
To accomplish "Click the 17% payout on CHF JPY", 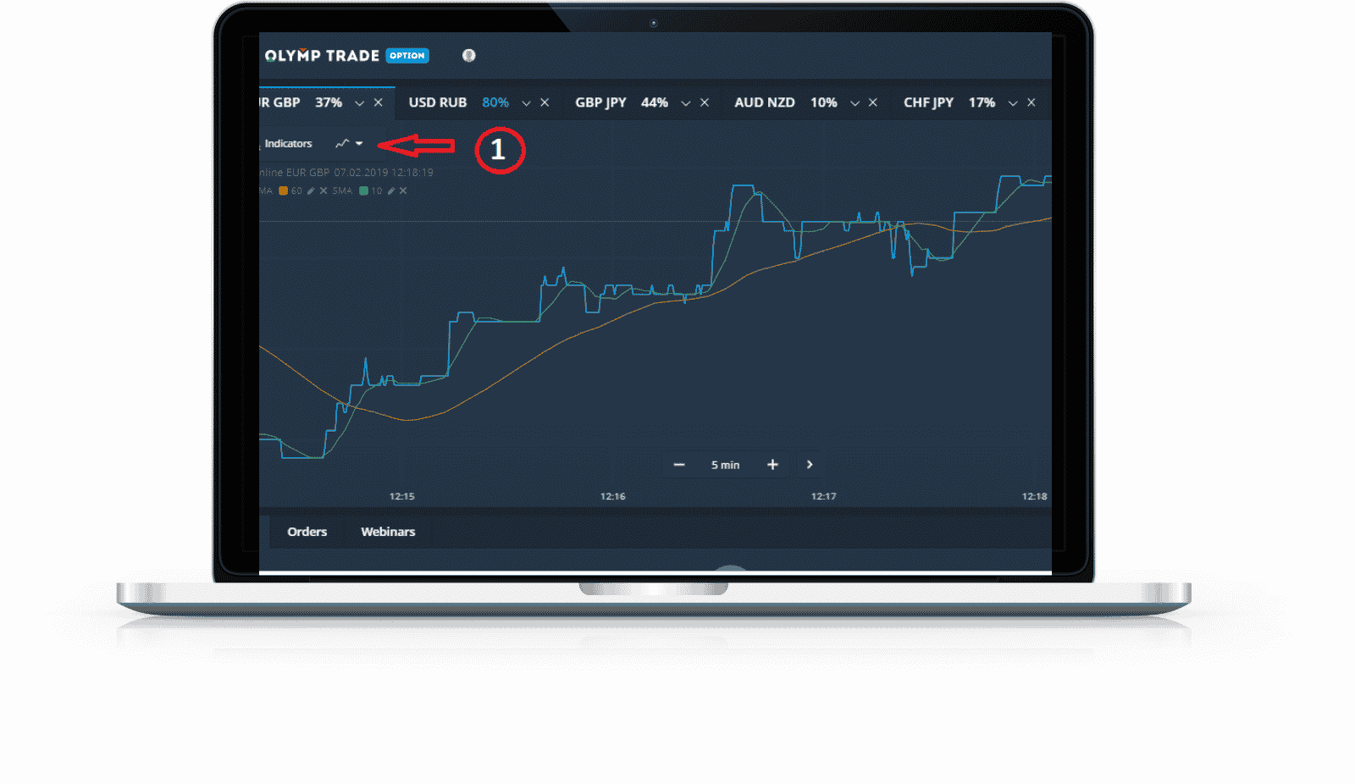I will click(982, 102).
